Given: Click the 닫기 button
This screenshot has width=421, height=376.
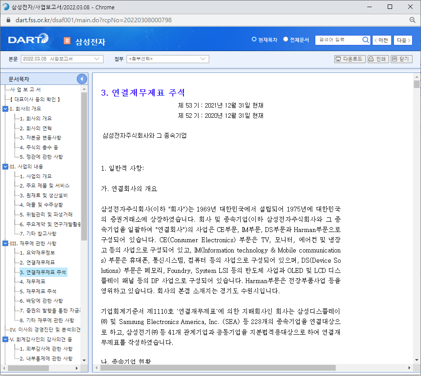Looking at the screenshot, I should click(x=401, y=59).
